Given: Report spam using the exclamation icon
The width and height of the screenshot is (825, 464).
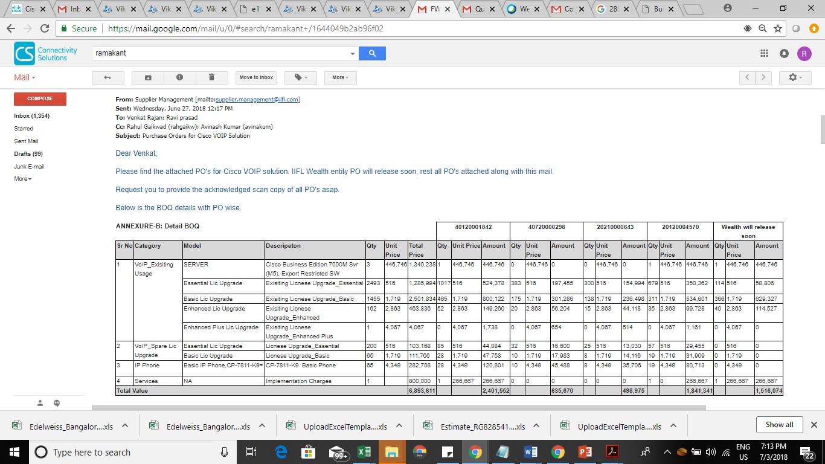Looking at the screenshot, I should (x=179, y=77).
